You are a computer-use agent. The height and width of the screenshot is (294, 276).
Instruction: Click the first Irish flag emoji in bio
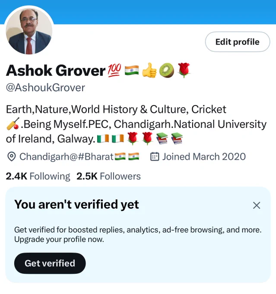[x=103, y=139]
